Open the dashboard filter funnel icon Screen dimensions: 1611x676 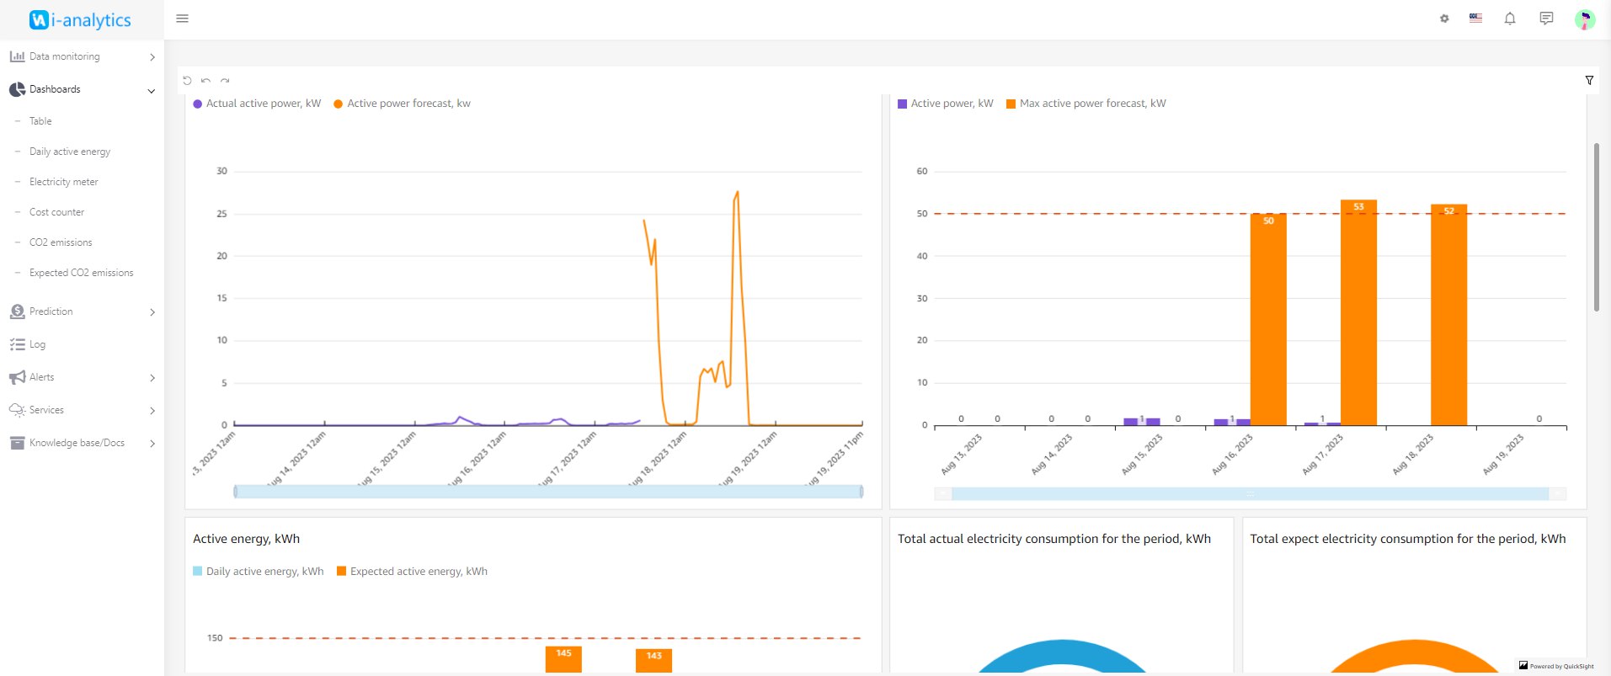point(1589,81)
